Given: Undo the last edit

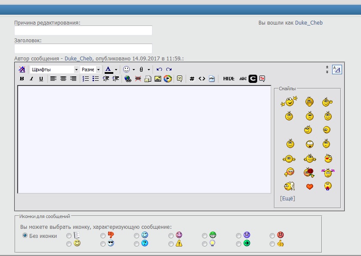Looking at the screenshot, I should coord(159,69).
